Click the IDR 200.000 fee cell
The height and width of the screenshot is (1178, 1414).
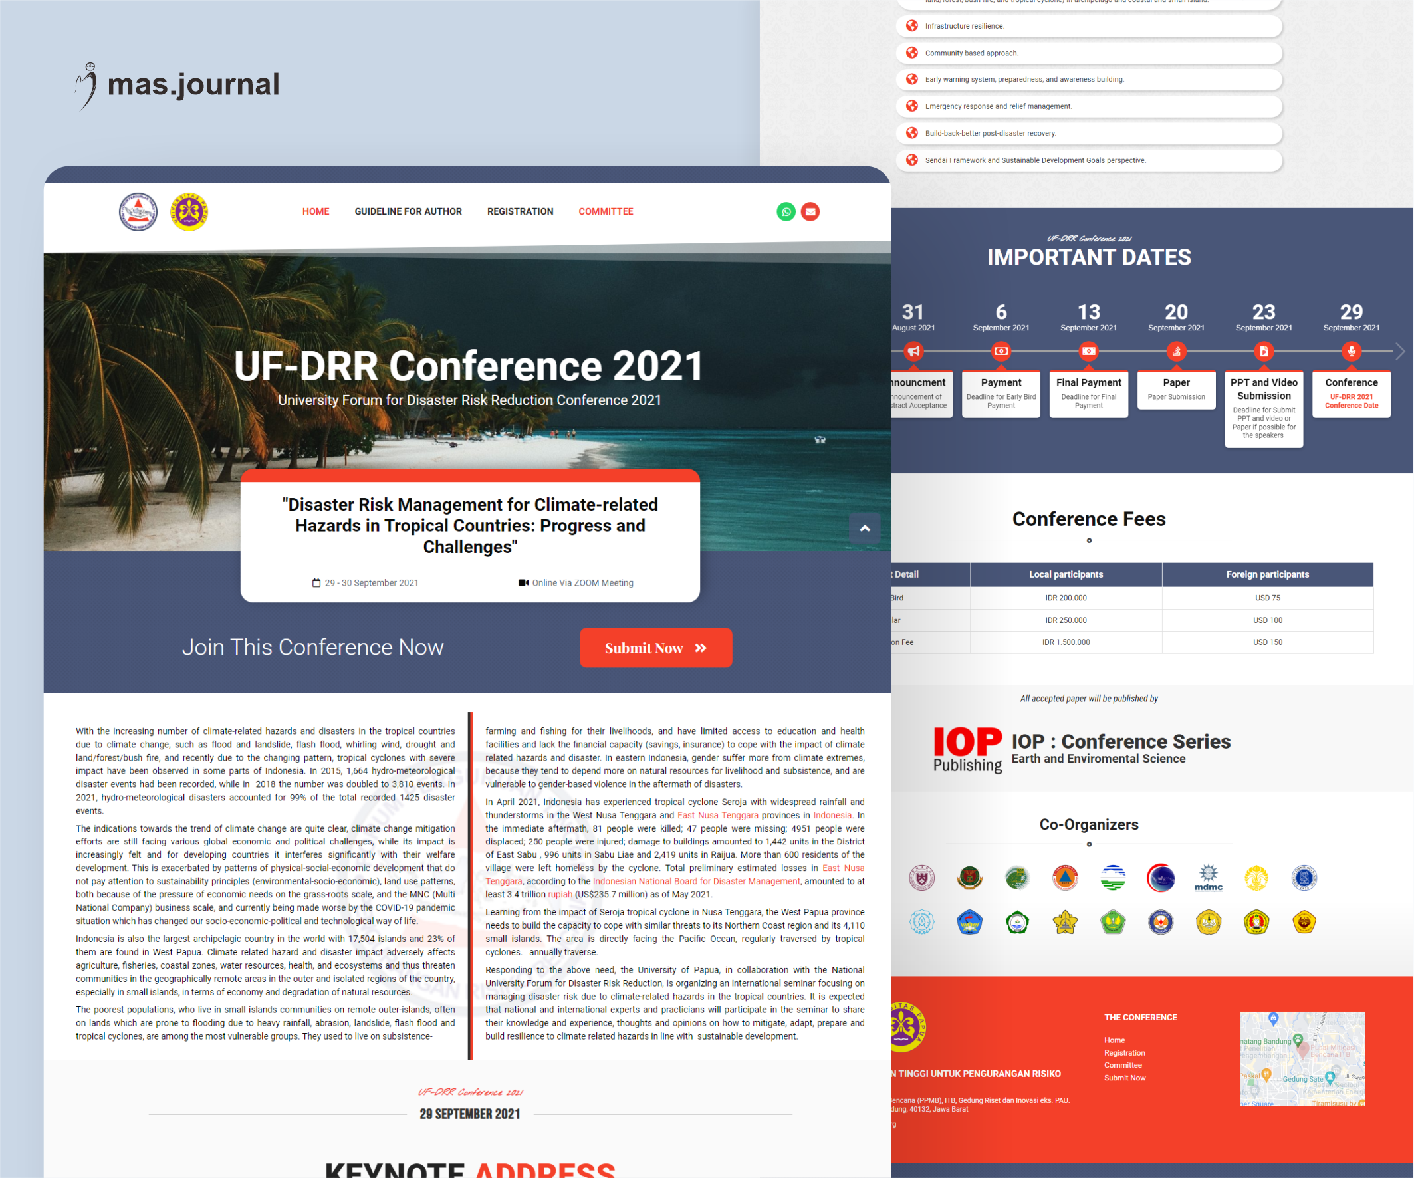pyautogui.click(x=1066, y=598)
